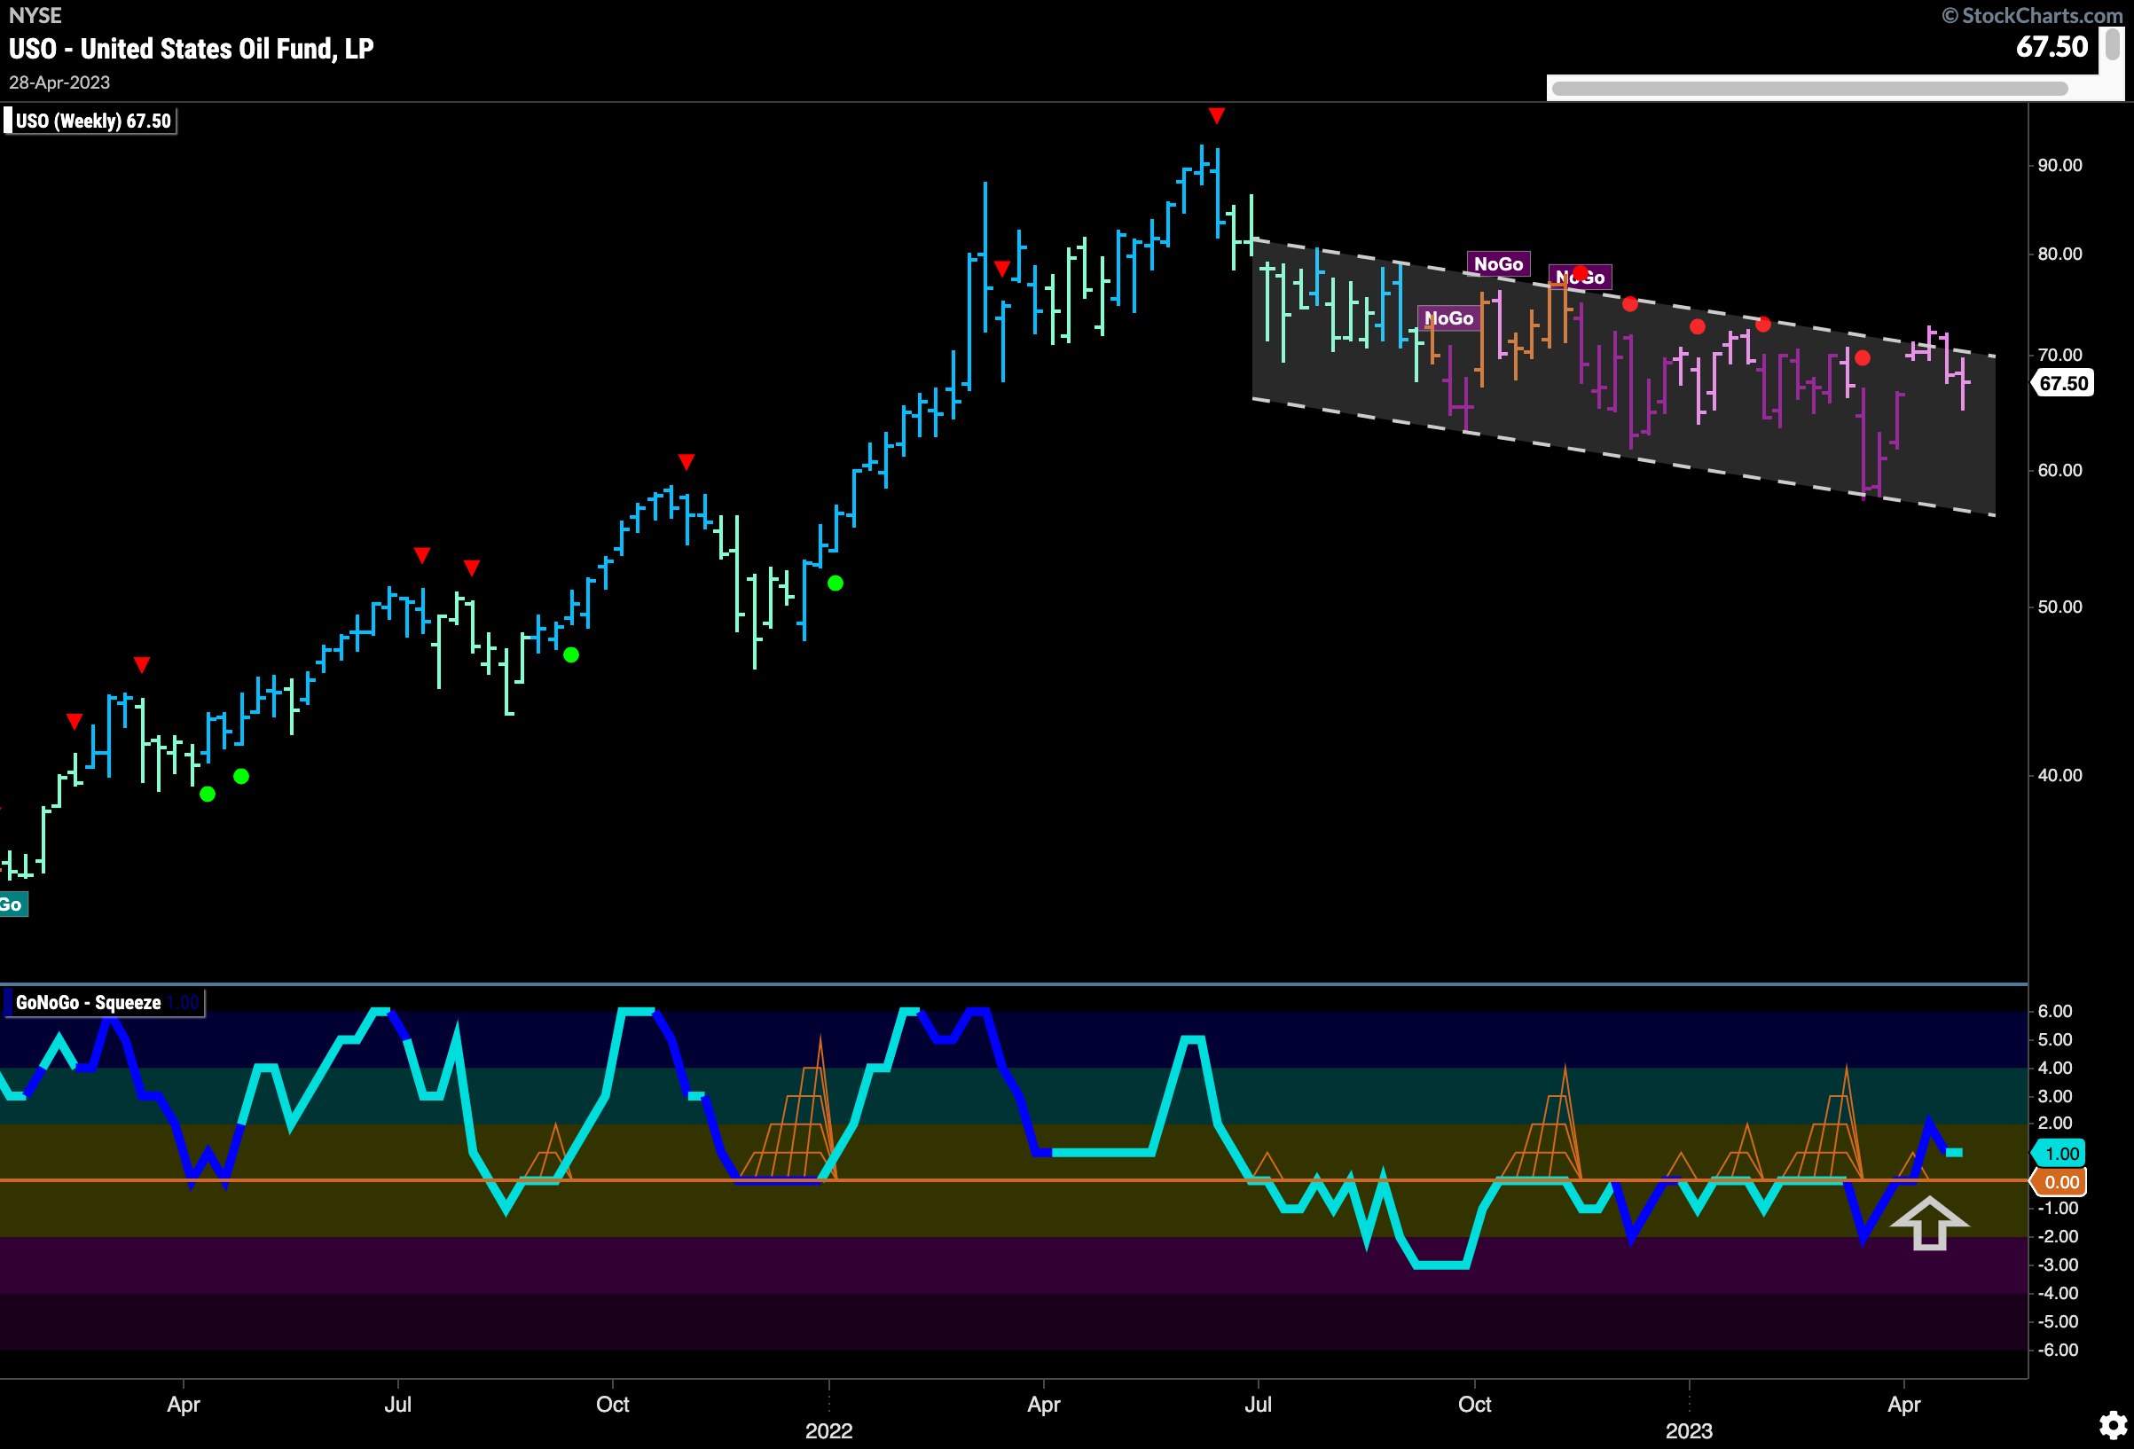Click the 80.00 price axis label
The height and width of the screenshot is (1449, 2134).
[x=2059, y=255]
